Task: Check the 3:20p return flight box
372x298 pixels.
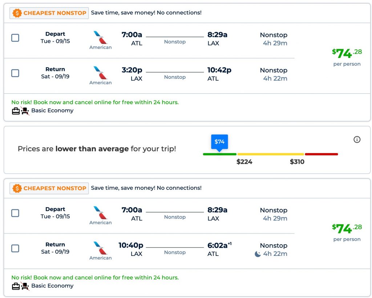Action: tap(15, 73)
